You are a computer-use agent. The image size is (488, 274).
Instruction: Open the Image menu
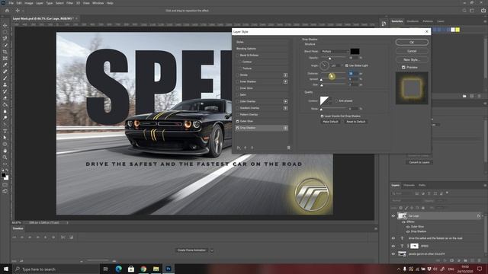point(29,3)
